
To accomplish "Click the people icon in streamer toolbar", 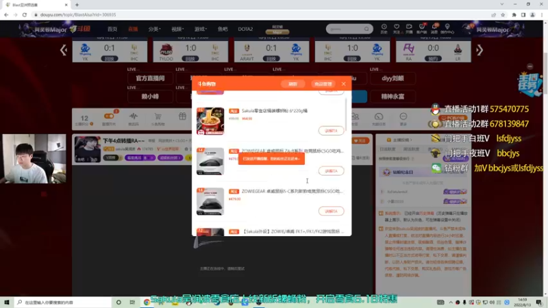I will click(355, 116).
